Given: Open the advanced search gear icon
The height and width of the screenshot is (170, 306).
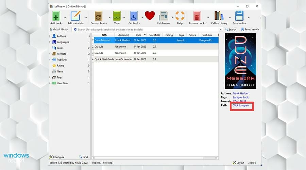Looking at the screenshot, I should (x=75, y=30).
